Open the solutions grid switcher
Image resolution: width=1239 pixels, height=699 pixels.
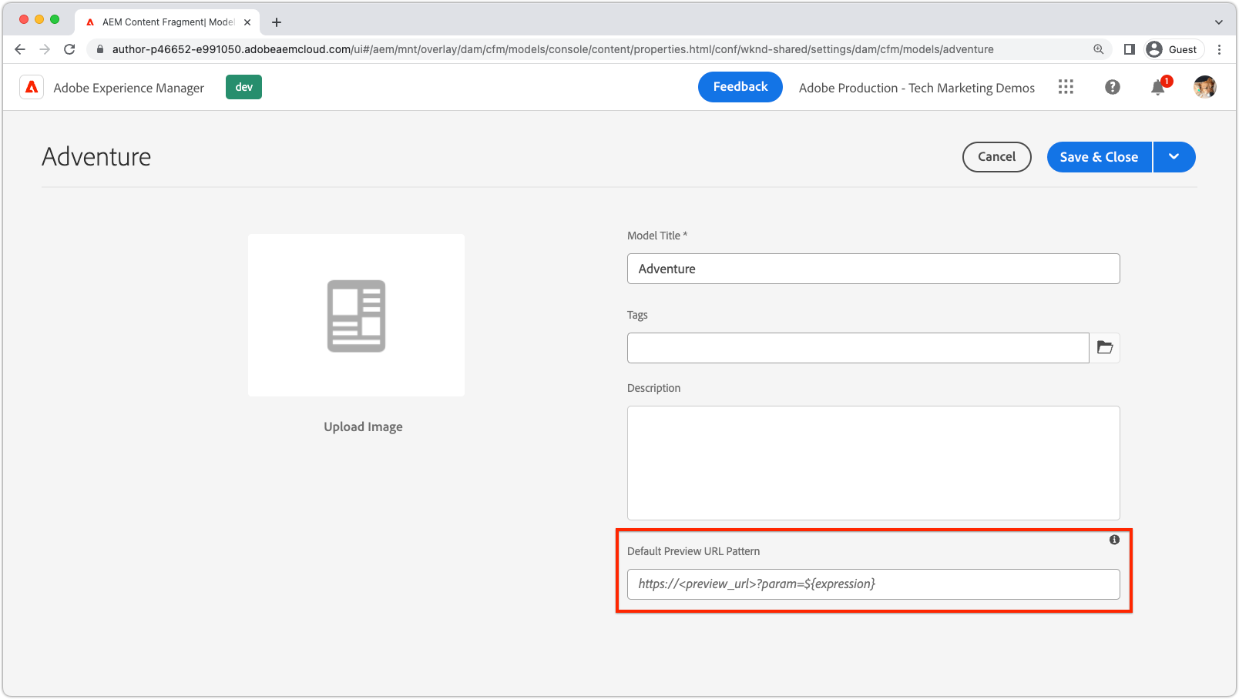click(1066, 87)
